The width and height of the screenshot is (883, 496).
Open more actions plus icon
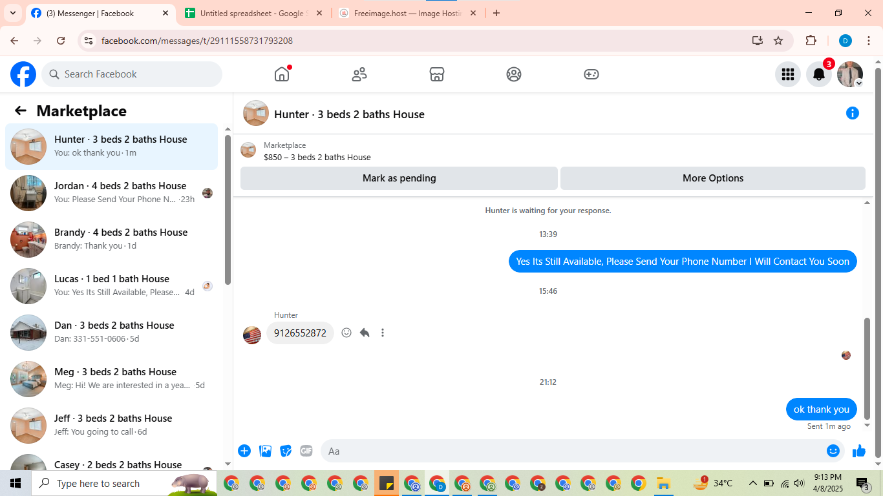coord(244,451)
